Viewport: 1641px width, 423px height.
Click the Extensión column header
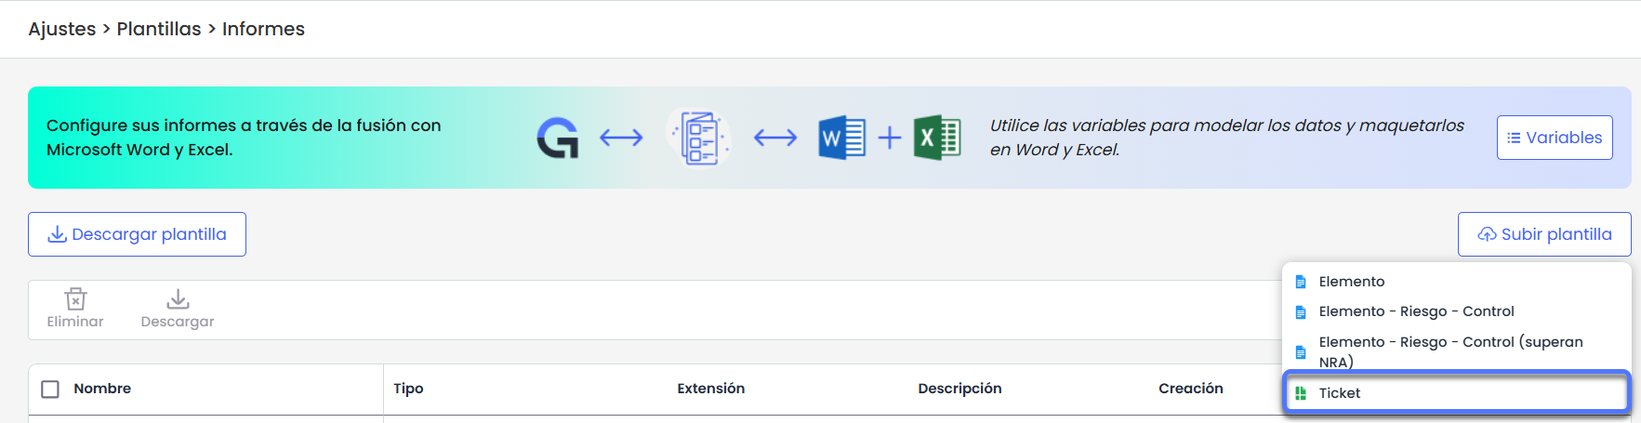point(710,389)
